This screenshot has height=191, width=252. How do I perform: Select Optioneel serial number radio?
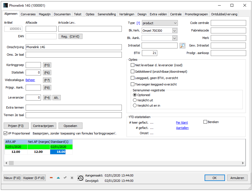pyautogui.click(x=135, y=95)
